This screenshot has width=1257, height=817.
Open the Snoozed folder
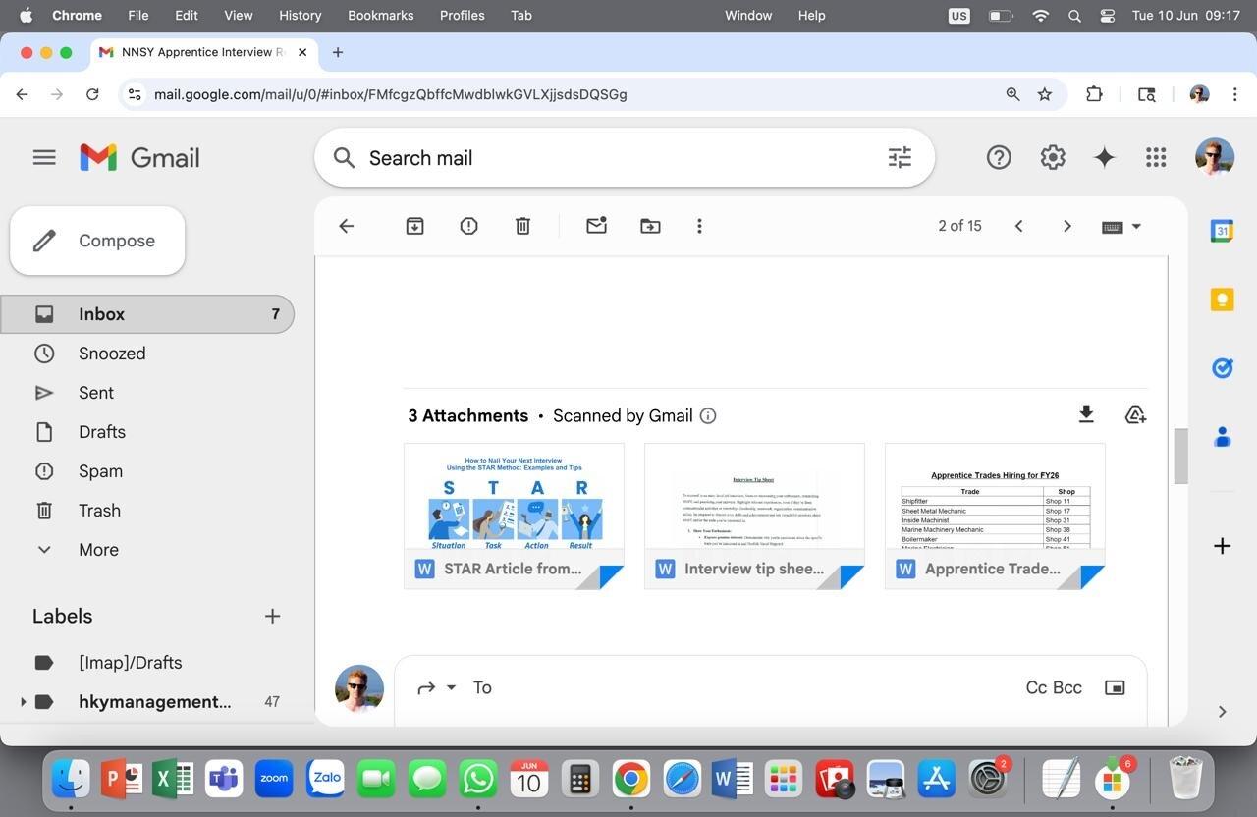[x=112, y=354]
